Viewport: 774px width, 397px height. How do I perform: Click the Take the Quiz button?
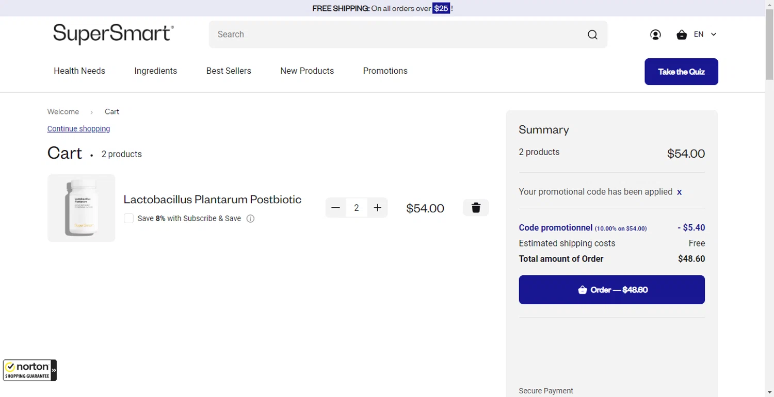point(681,72)
